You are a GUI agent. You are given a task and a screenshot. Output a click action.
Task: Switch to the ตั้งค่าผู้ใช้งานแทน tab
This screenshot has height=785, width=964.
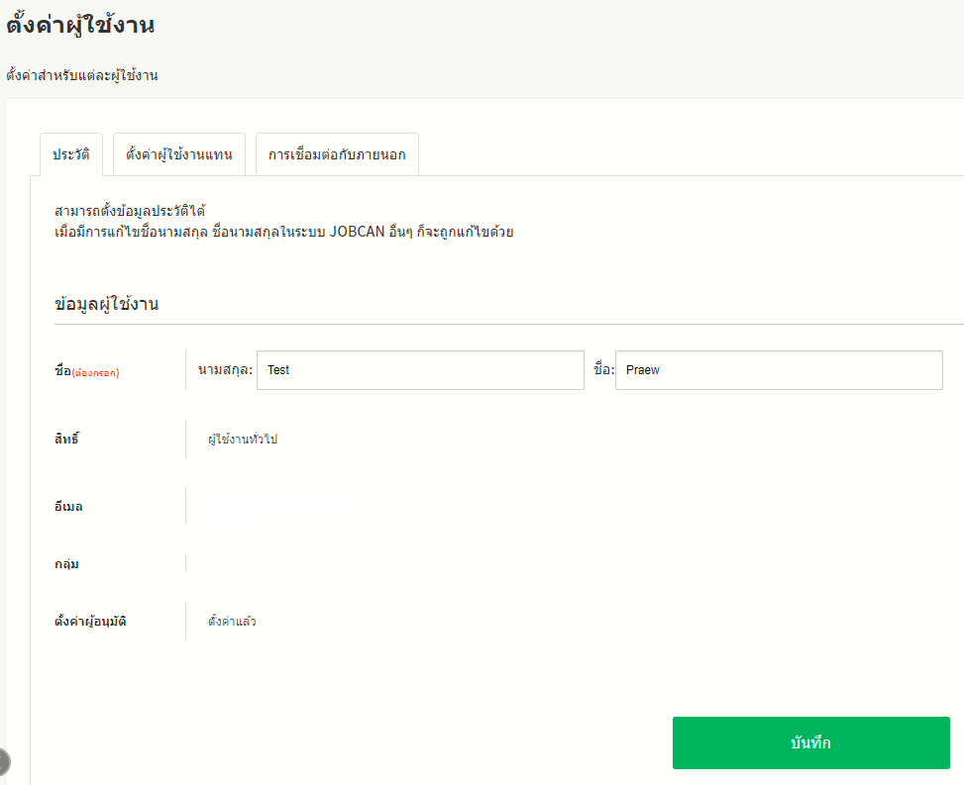point(179,155)
